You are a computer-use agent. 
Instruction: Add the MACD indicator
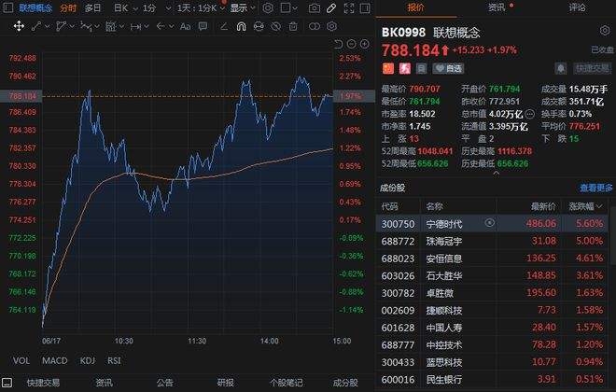55,360
